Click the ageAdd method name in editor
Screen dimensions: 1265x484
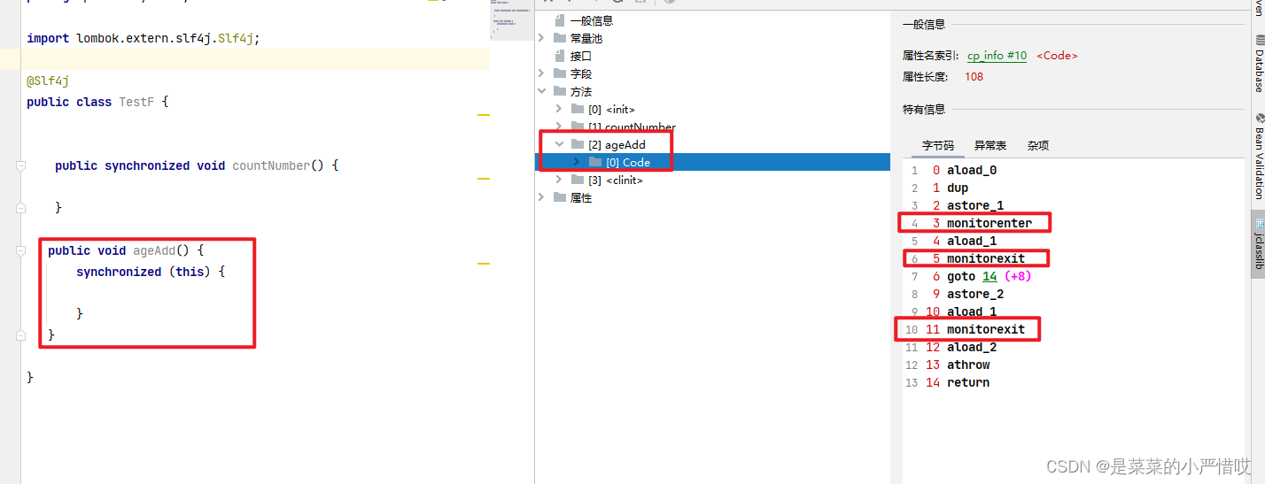[x=154, y=250]
